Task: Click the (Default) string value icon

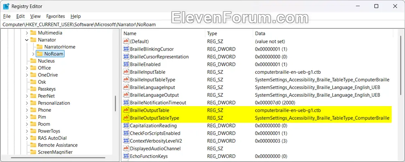Action: point(126,41)
